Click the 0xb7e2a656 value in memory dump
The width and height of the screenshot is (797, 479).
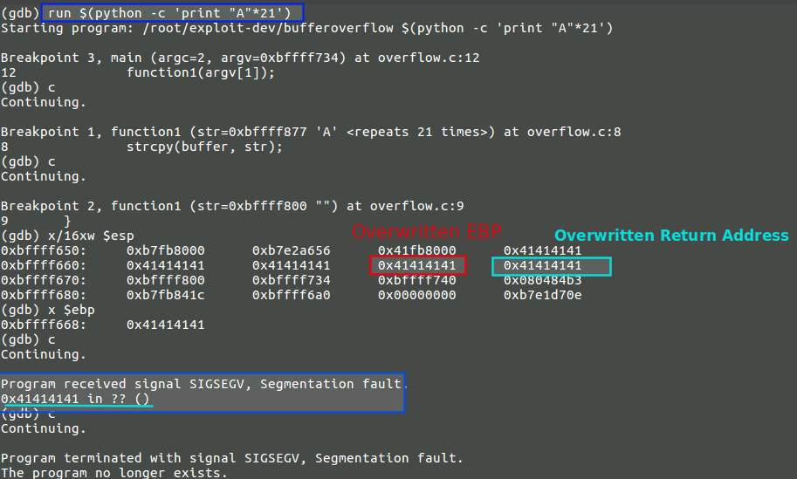point(292,250)
